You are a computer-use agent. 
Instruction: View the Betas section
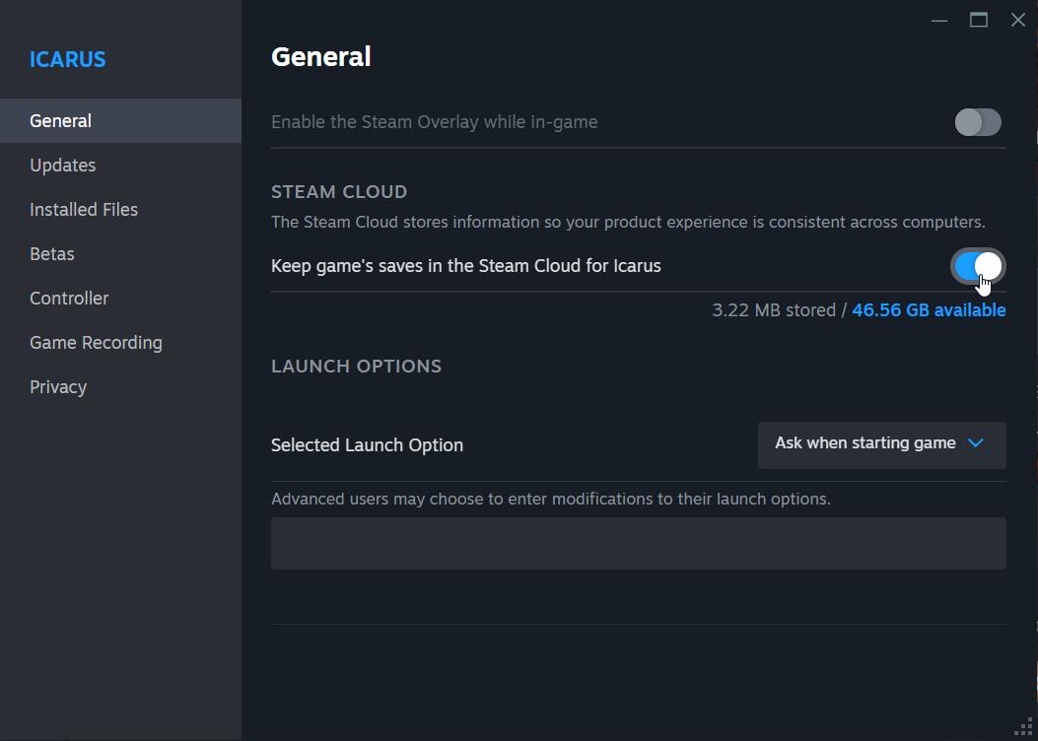click(x=52, y=253)
